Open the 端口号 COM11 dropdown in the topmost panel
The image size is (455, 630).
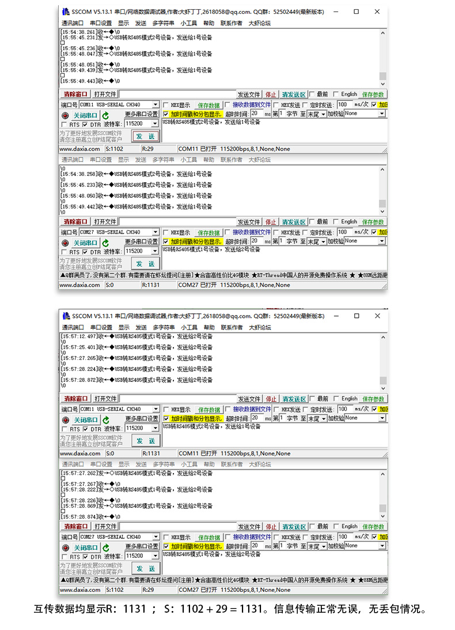(x=155, y=105)
